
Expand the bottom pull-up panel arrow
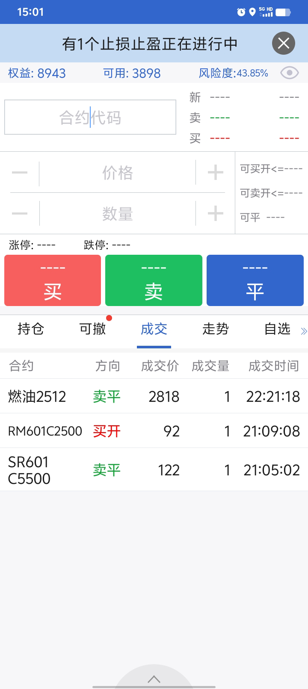click(x=154, y=679)
